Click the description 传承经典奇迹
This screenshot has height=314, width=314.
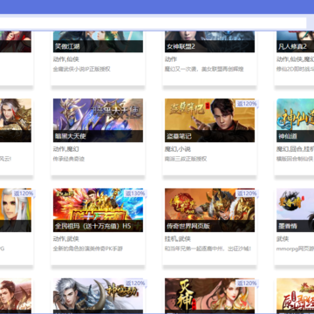pos(69,159)
